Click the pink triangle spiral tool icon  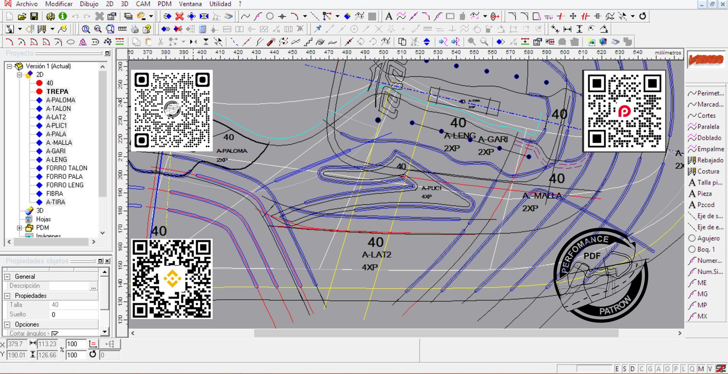(83, 42)
